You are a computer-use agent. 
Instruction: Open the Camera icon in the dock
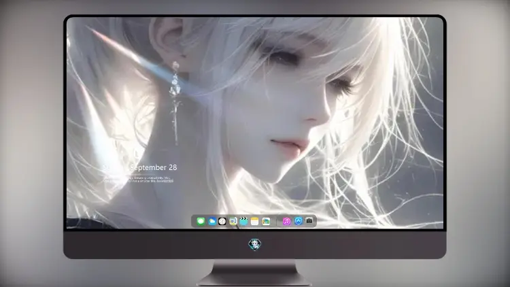(309, 221)
